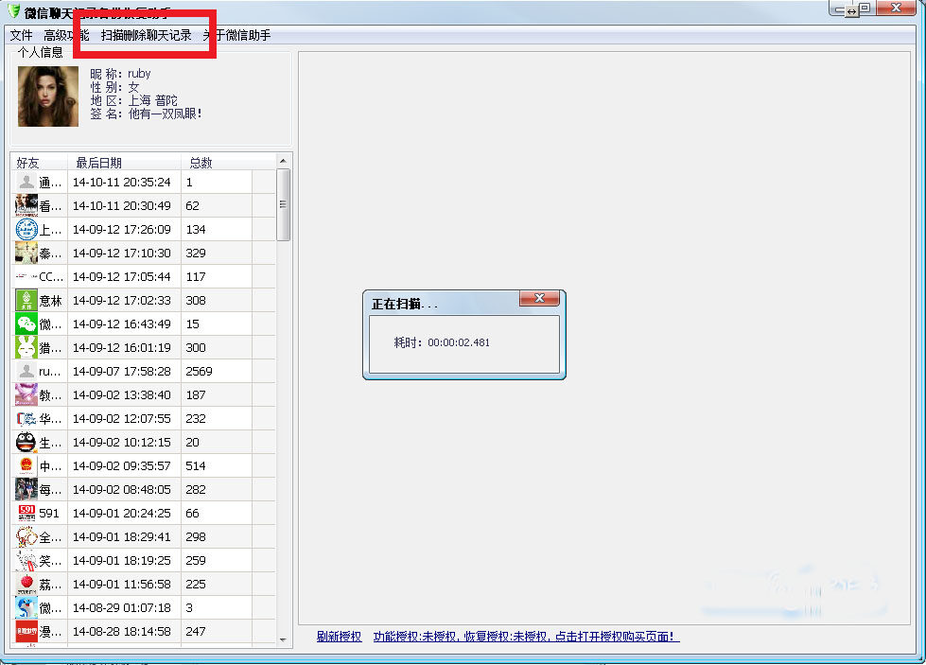Click date 14-09-02 13:38:40
Screen dimensions: 926x665
click(122, 394)
